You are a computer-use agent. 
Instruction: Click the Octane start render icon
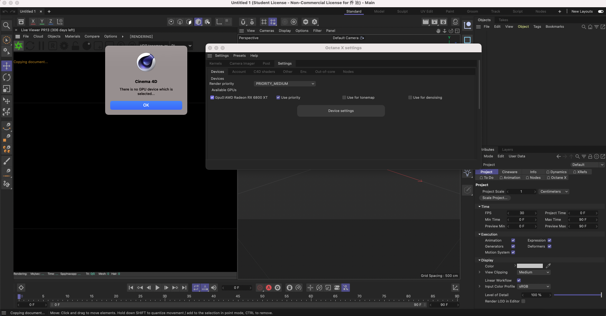pos(19,46)
